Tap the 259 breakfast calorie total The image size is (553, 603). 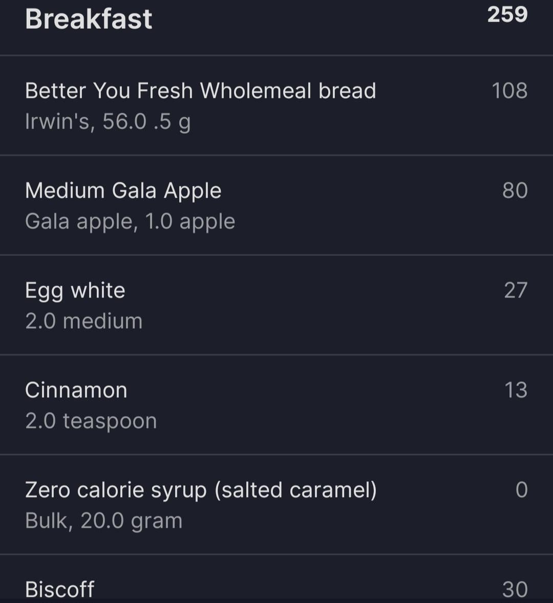pyautogui.click(x=507, y=15)
